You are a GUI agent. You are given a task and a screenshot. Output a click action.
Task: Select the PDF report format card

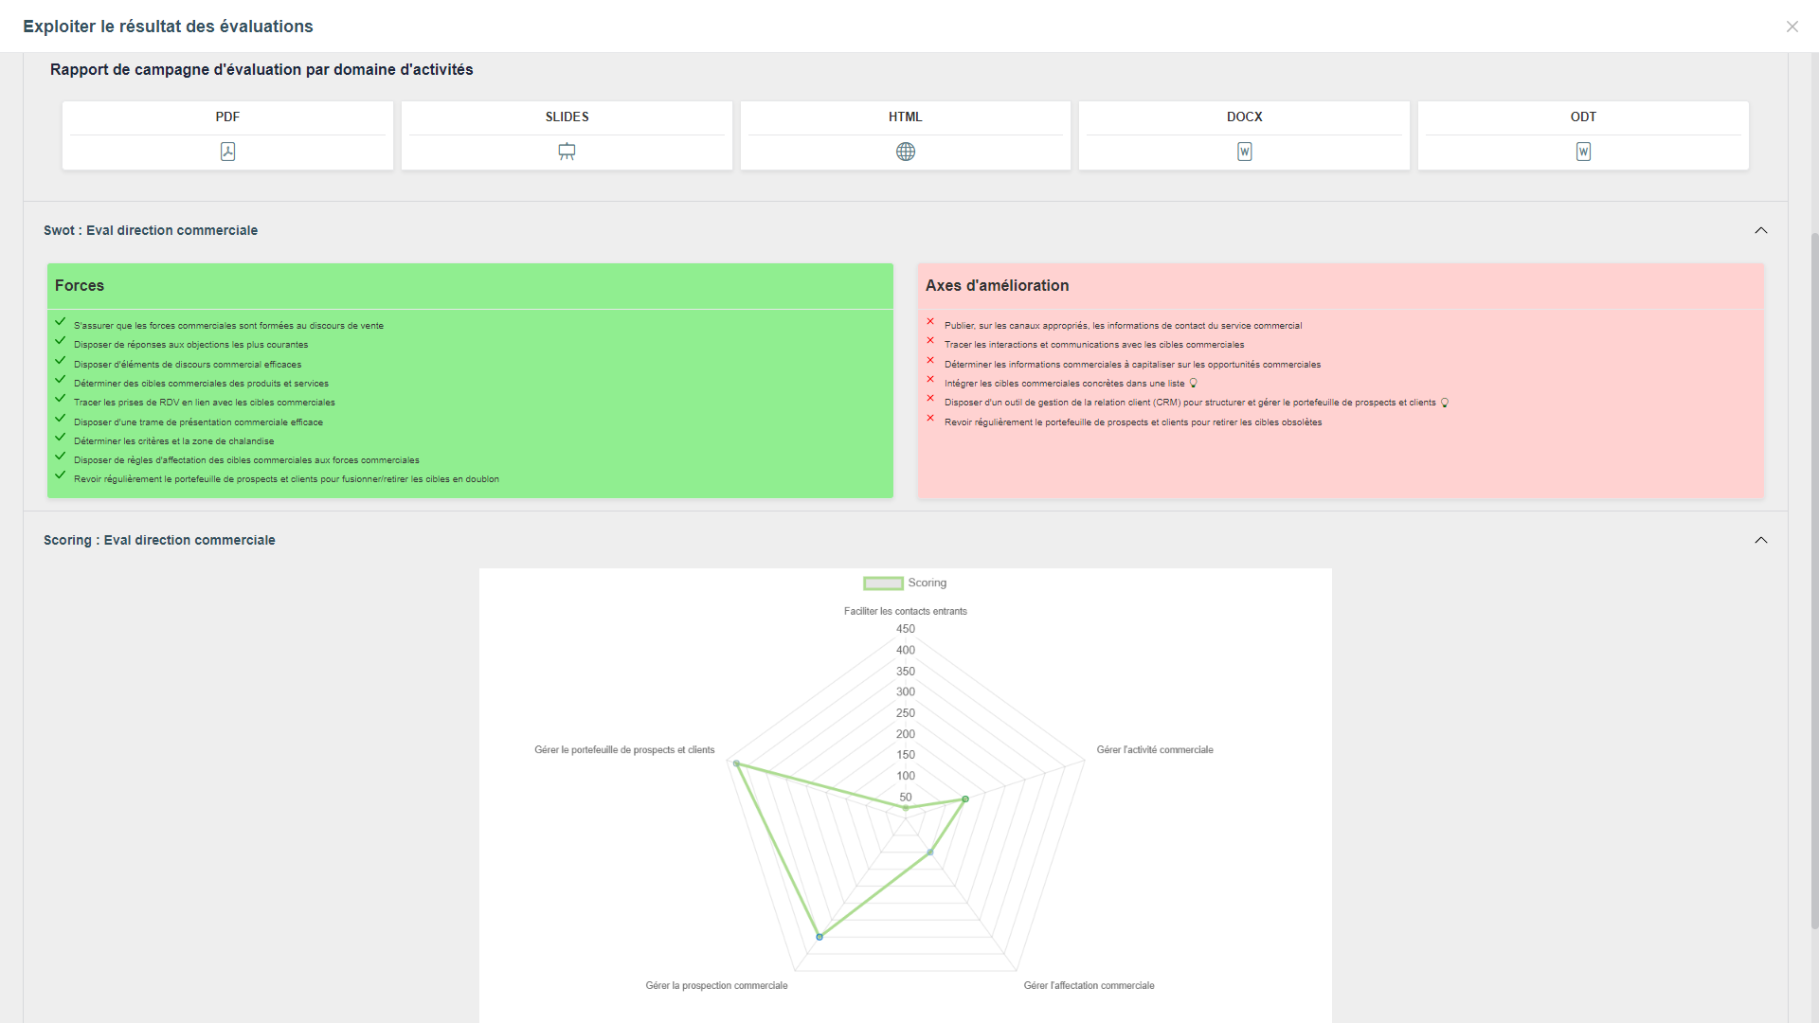pyautogui.click(x=227, y=135)
